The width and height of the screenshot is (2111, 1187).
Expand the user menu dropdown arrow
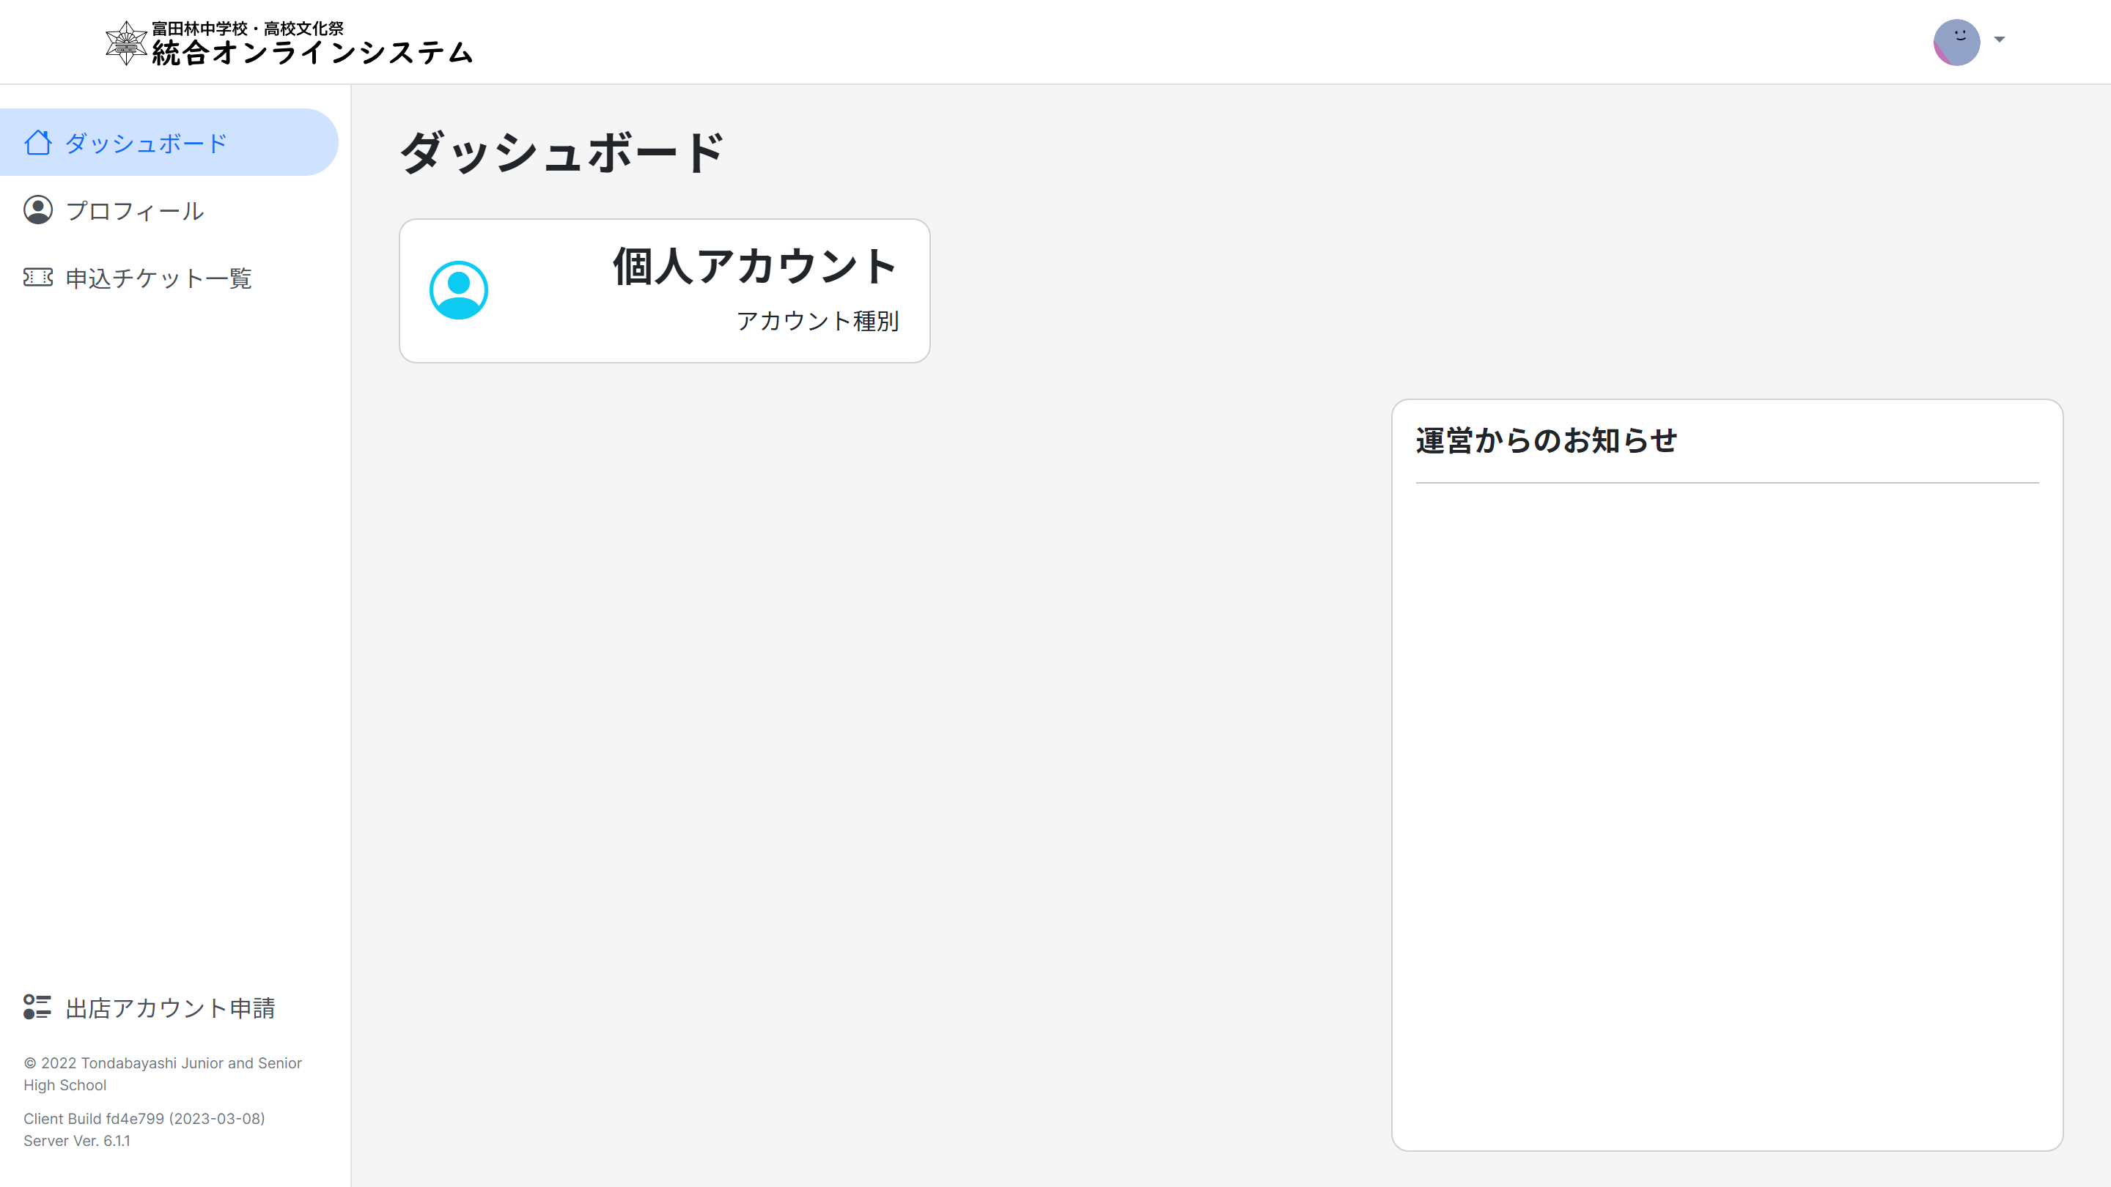(2000, 40)
